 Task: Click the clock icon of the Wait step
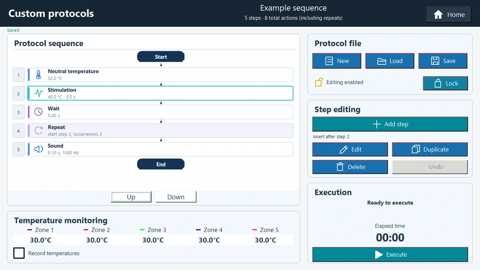point(38,112)
